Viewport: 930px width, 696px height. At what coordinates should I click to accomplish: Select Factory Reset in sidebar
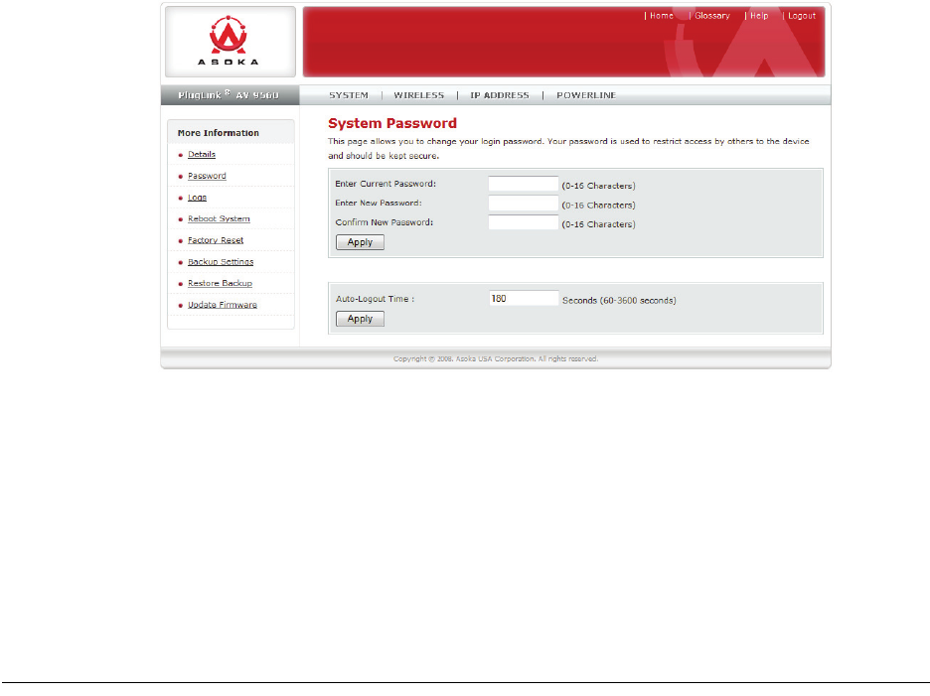point(216,240)
